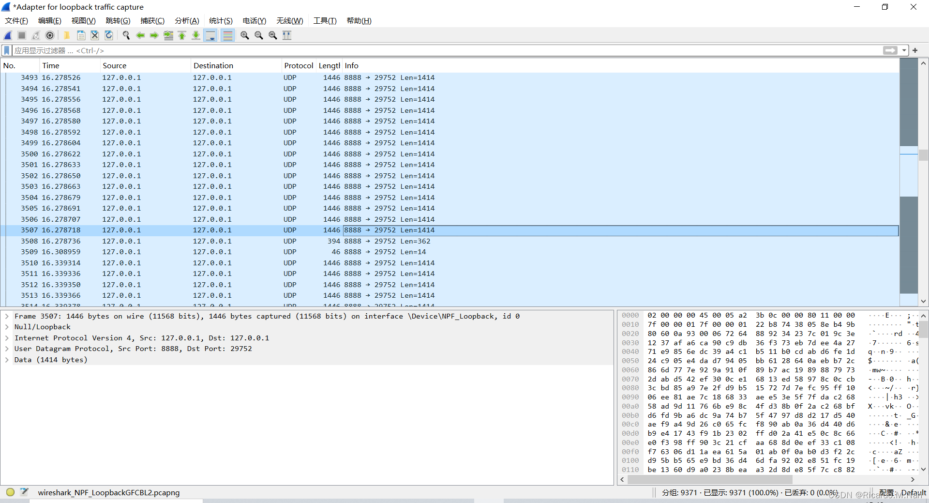
Task: Open a capture file with the folder icon
Action: pos(67,35)
